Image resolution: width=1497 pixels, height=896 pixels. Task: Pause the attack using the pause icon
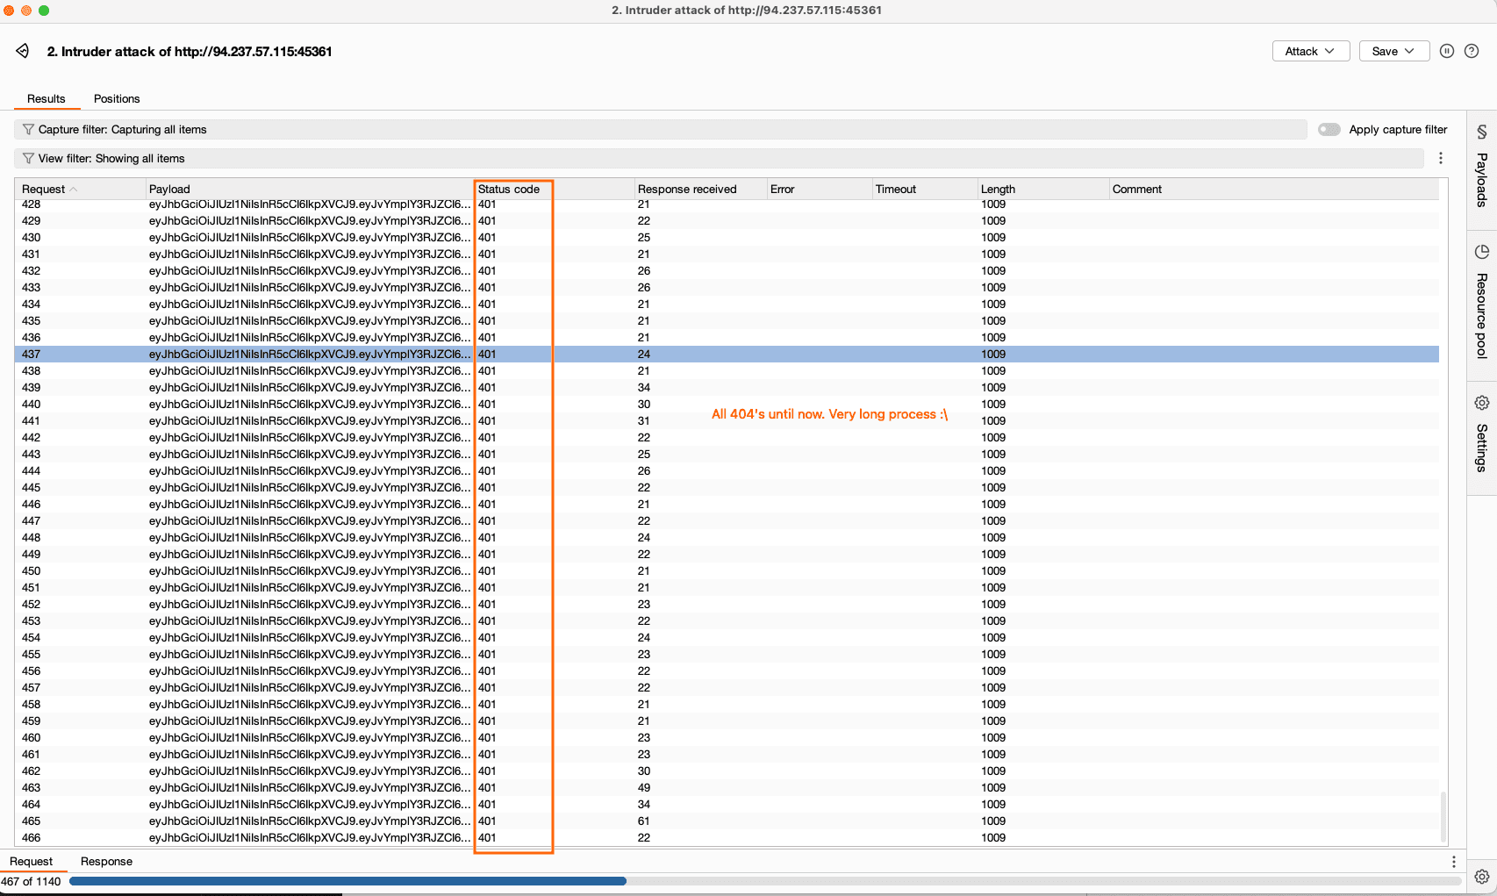coord(1447,51)
